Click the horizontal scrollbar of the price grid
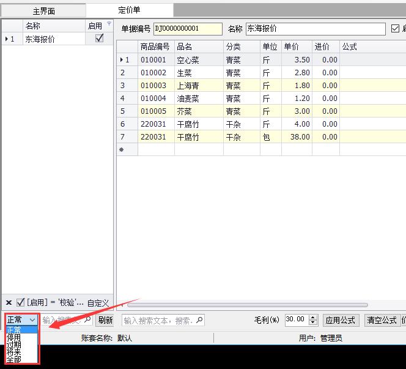Screen dimensions: 406x369 248,305
